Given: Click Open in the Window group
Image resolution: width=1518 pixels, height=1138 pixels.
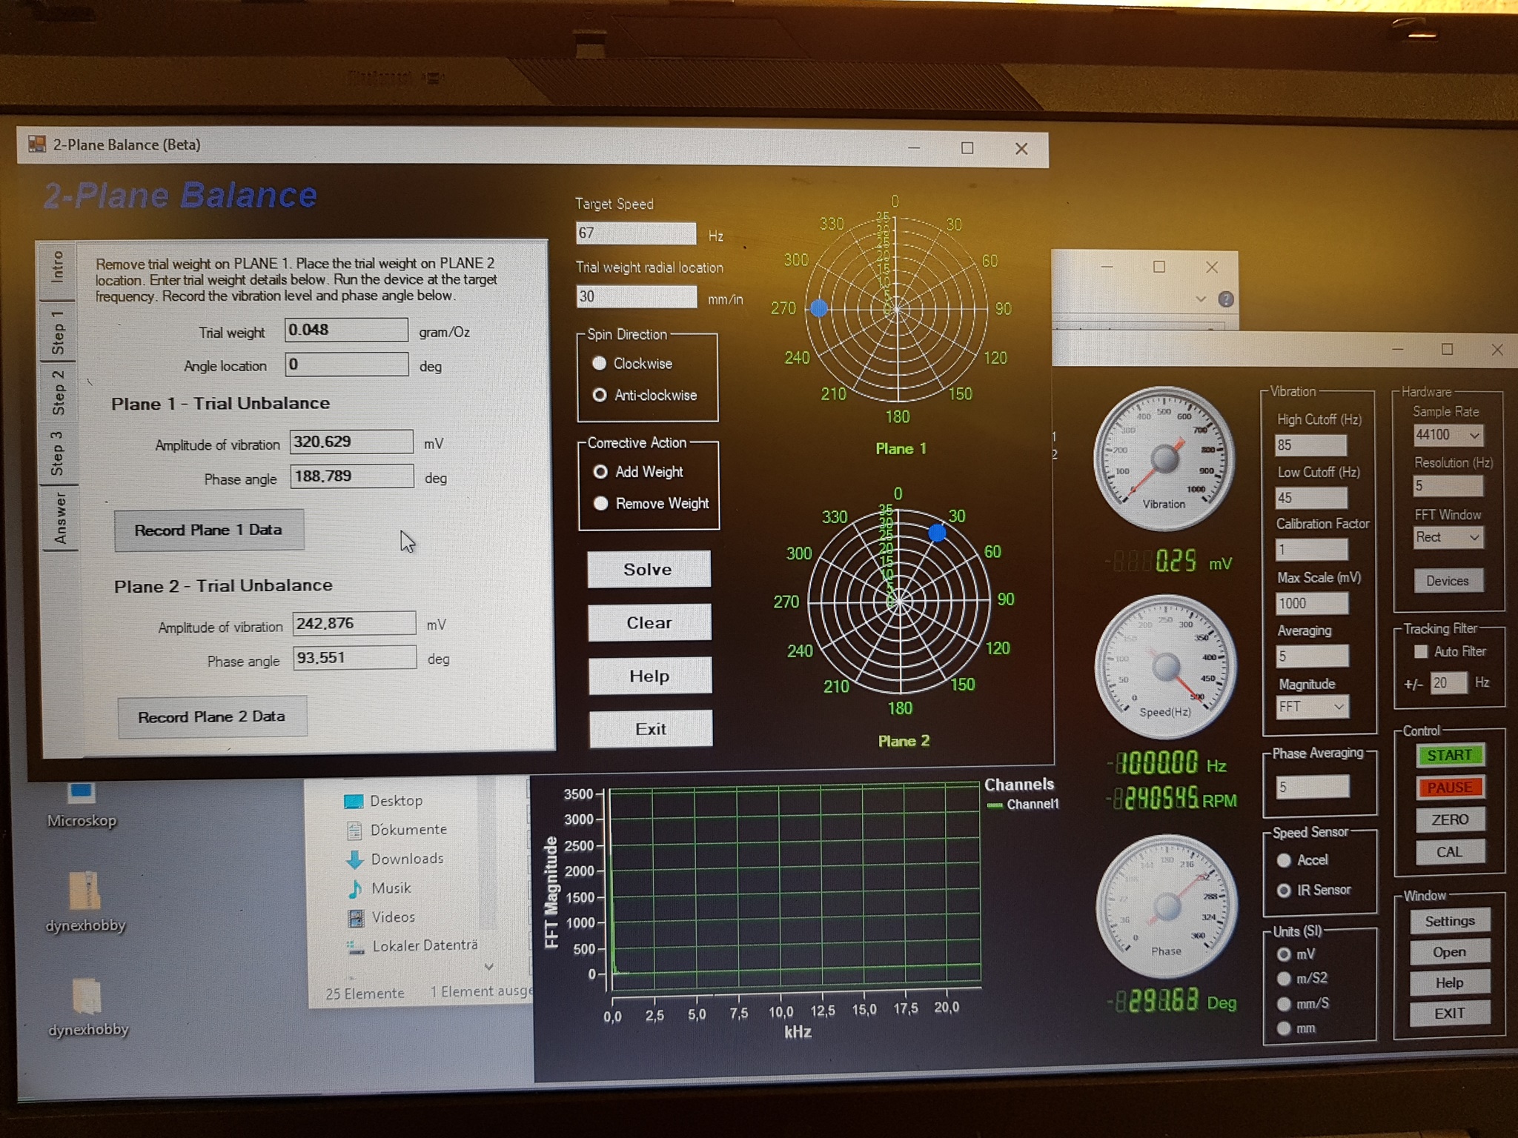Looking at the screenshot, I should pos(1450,952).
